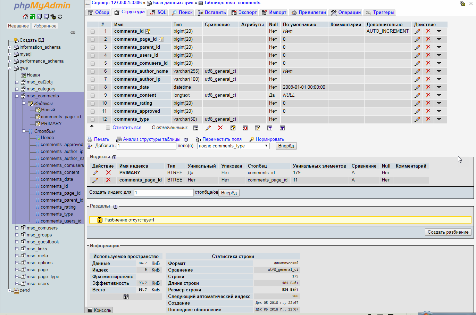Open the Экспорт tab
The image size is (476, 315).
tap(243, 12)
